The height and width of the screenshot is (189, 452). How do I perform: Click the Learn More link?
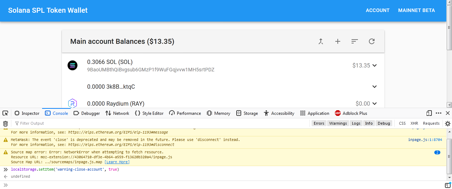pyautogui.click(x=117, y=162)
